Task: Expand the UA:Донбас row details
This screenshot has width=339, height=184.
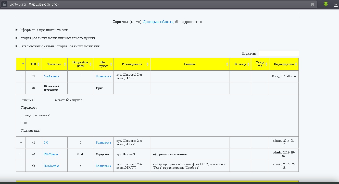Action: [x=21, y=166]
